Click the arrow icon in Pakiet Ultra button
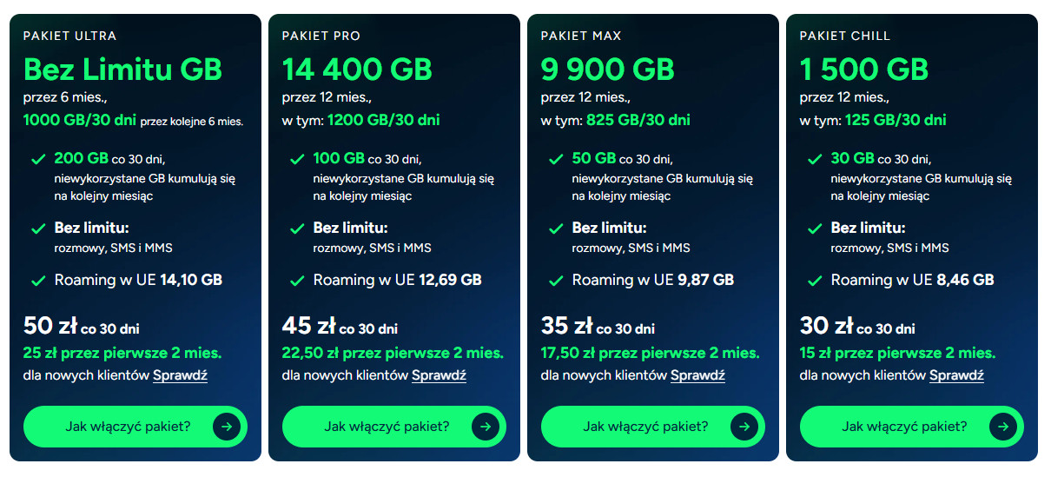 [226, 427]
